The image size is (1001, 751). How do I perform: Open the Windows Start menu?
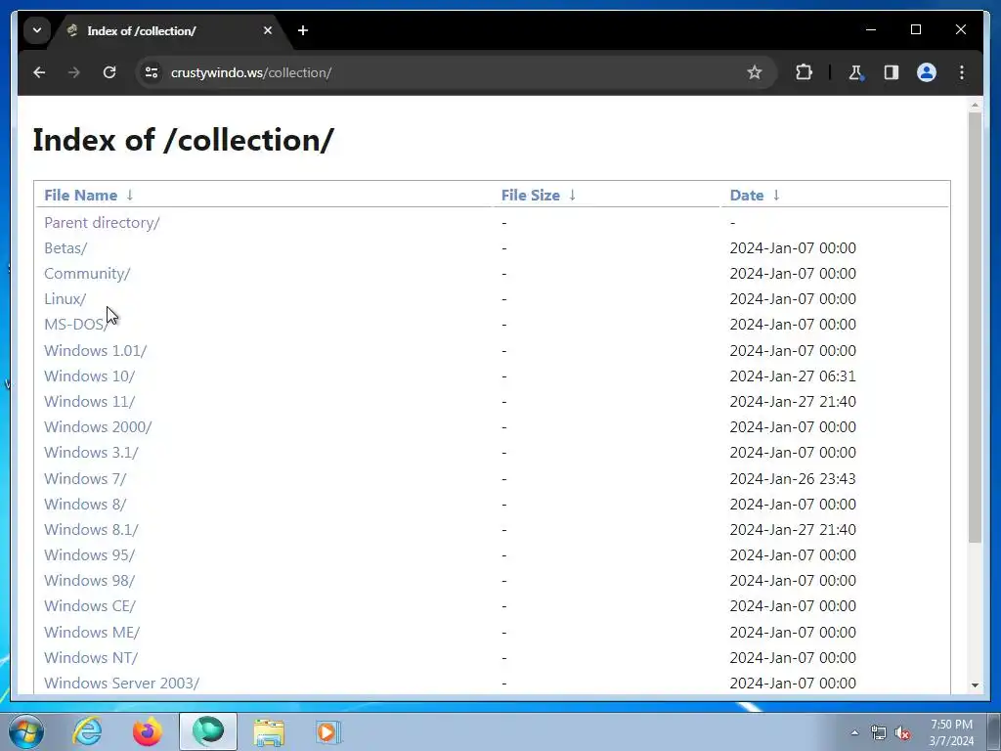(25, 731)
